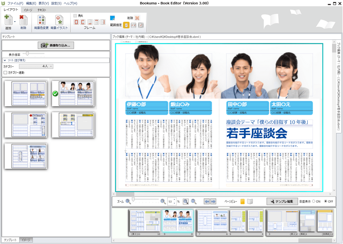Click the 削除 page delete icon

23,20
